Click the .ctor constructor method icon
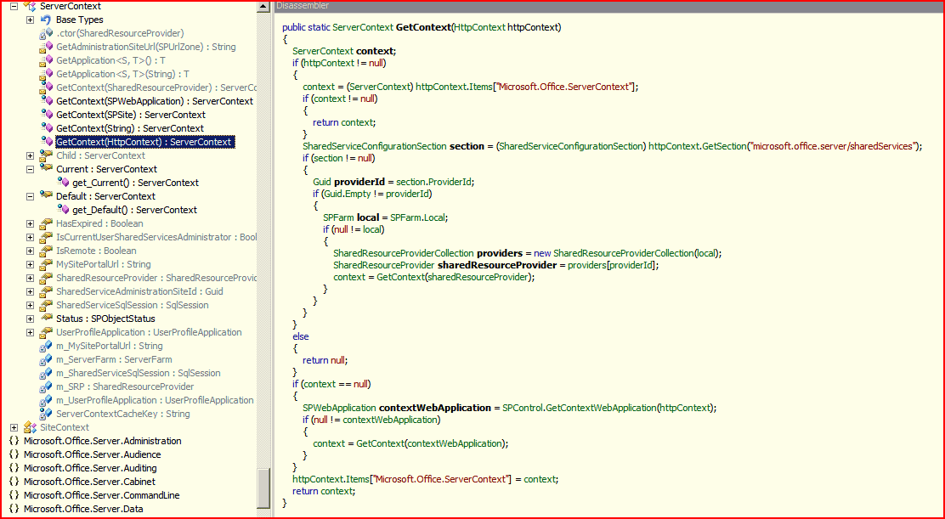The image size is (945, 519). (x=46, y=33)
